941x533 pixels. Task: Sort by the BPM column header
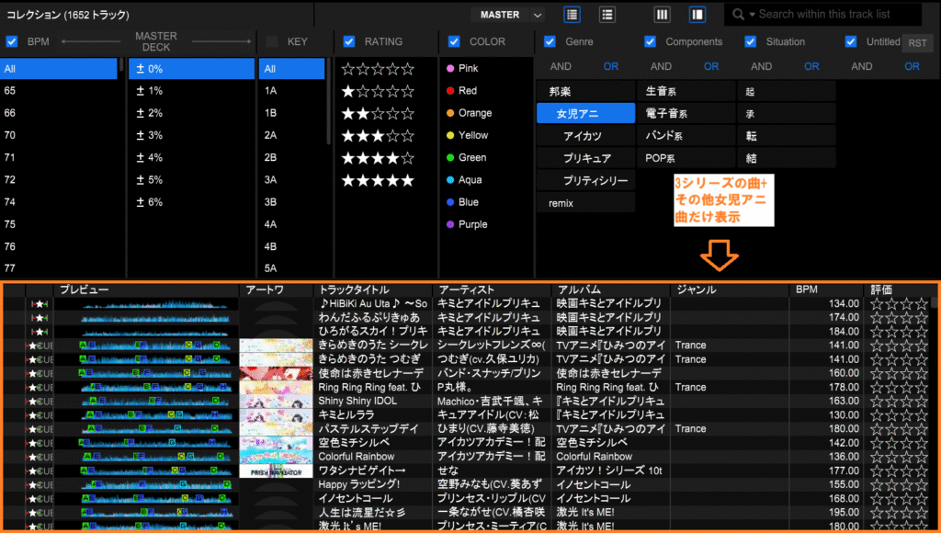pos(807,289)
